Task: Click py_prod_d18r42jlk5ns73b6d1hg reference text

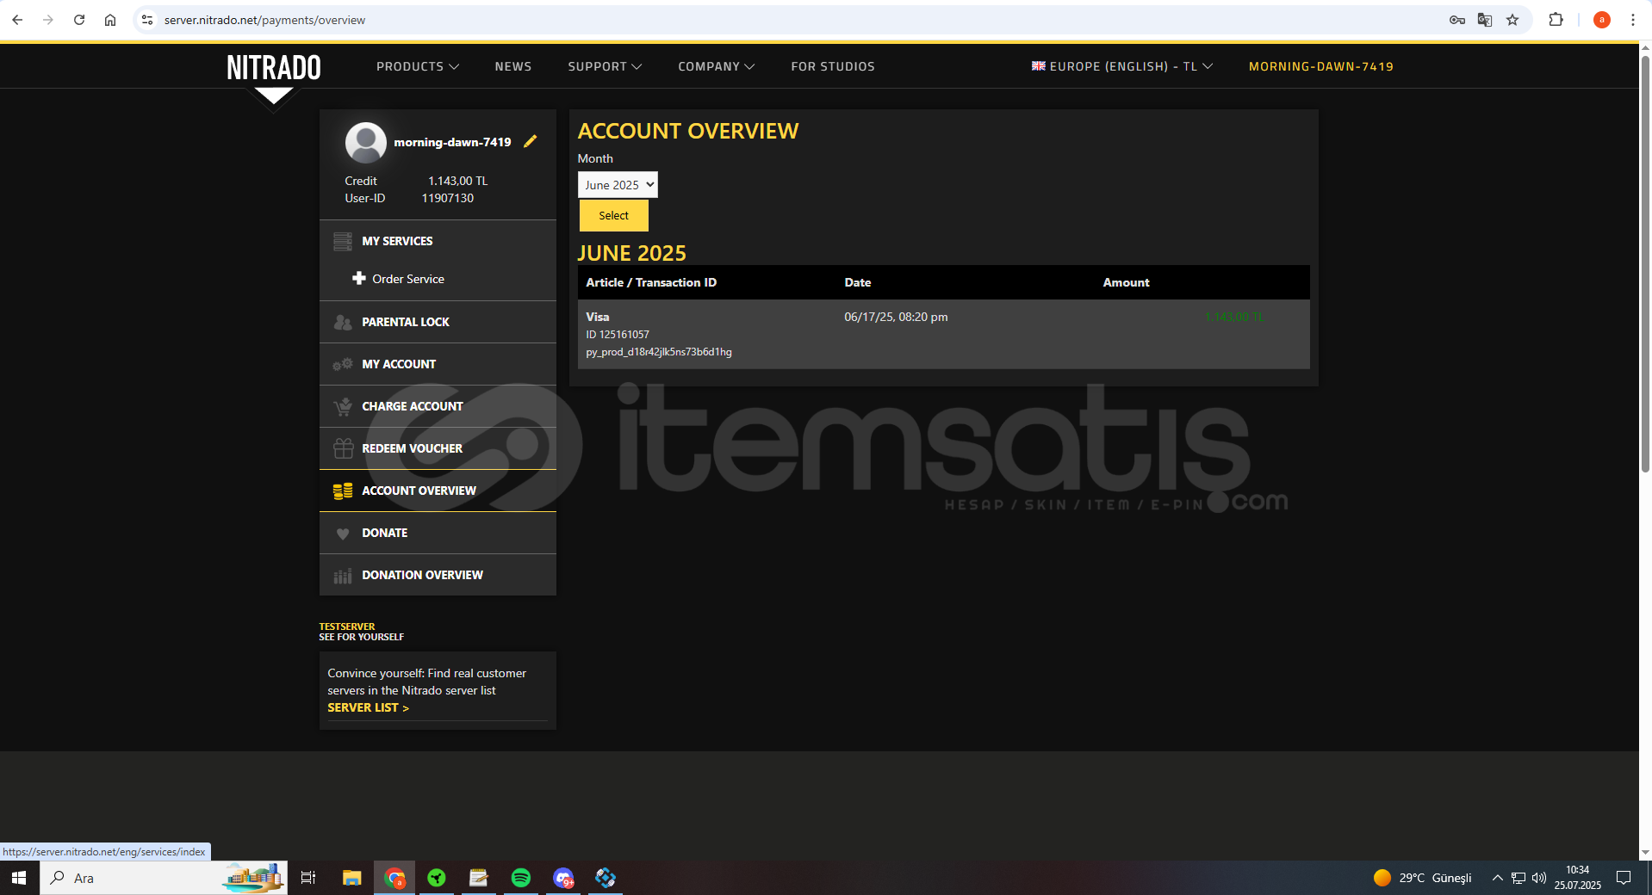Action: 659,352
